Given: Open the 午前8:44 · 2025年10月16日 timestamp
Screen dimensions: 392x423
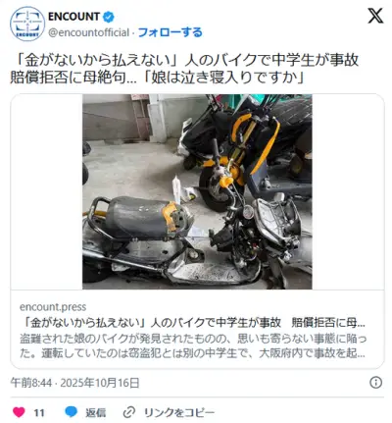Looking at the screenshot, I should coord(75,383).
